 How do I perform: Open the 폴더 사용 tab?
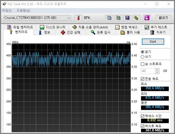pyautogui.click(x=130, y=32)
